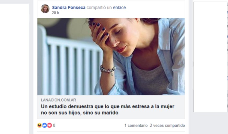The height and width of the screenshot is (134, 228).
Task: Open the headline "Un estudio demuestra que lo que más estresa"
Action: pyautogui.click(x=107, y=110)
